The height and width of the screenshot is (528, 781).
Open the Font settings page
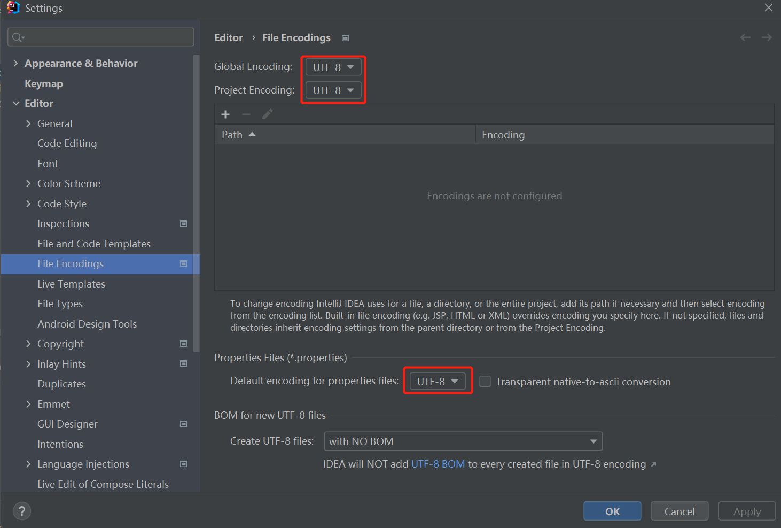(48, 164)
